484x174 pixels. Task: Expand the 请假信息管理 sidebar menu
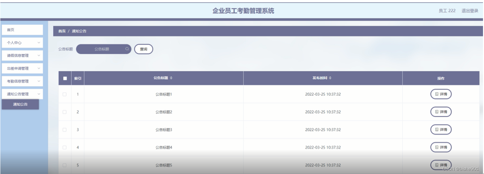(22, 56)
